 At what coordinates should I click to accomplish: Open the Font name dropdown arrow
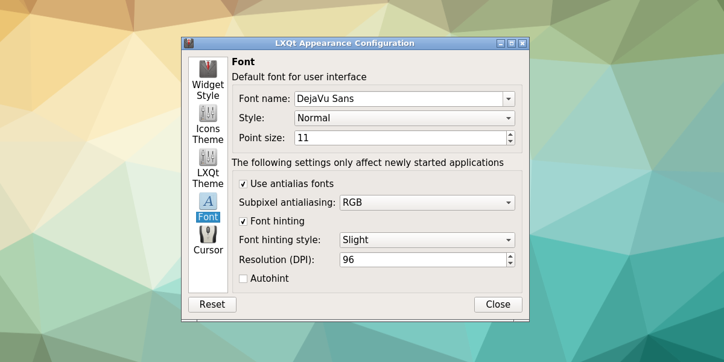point(509,99)
